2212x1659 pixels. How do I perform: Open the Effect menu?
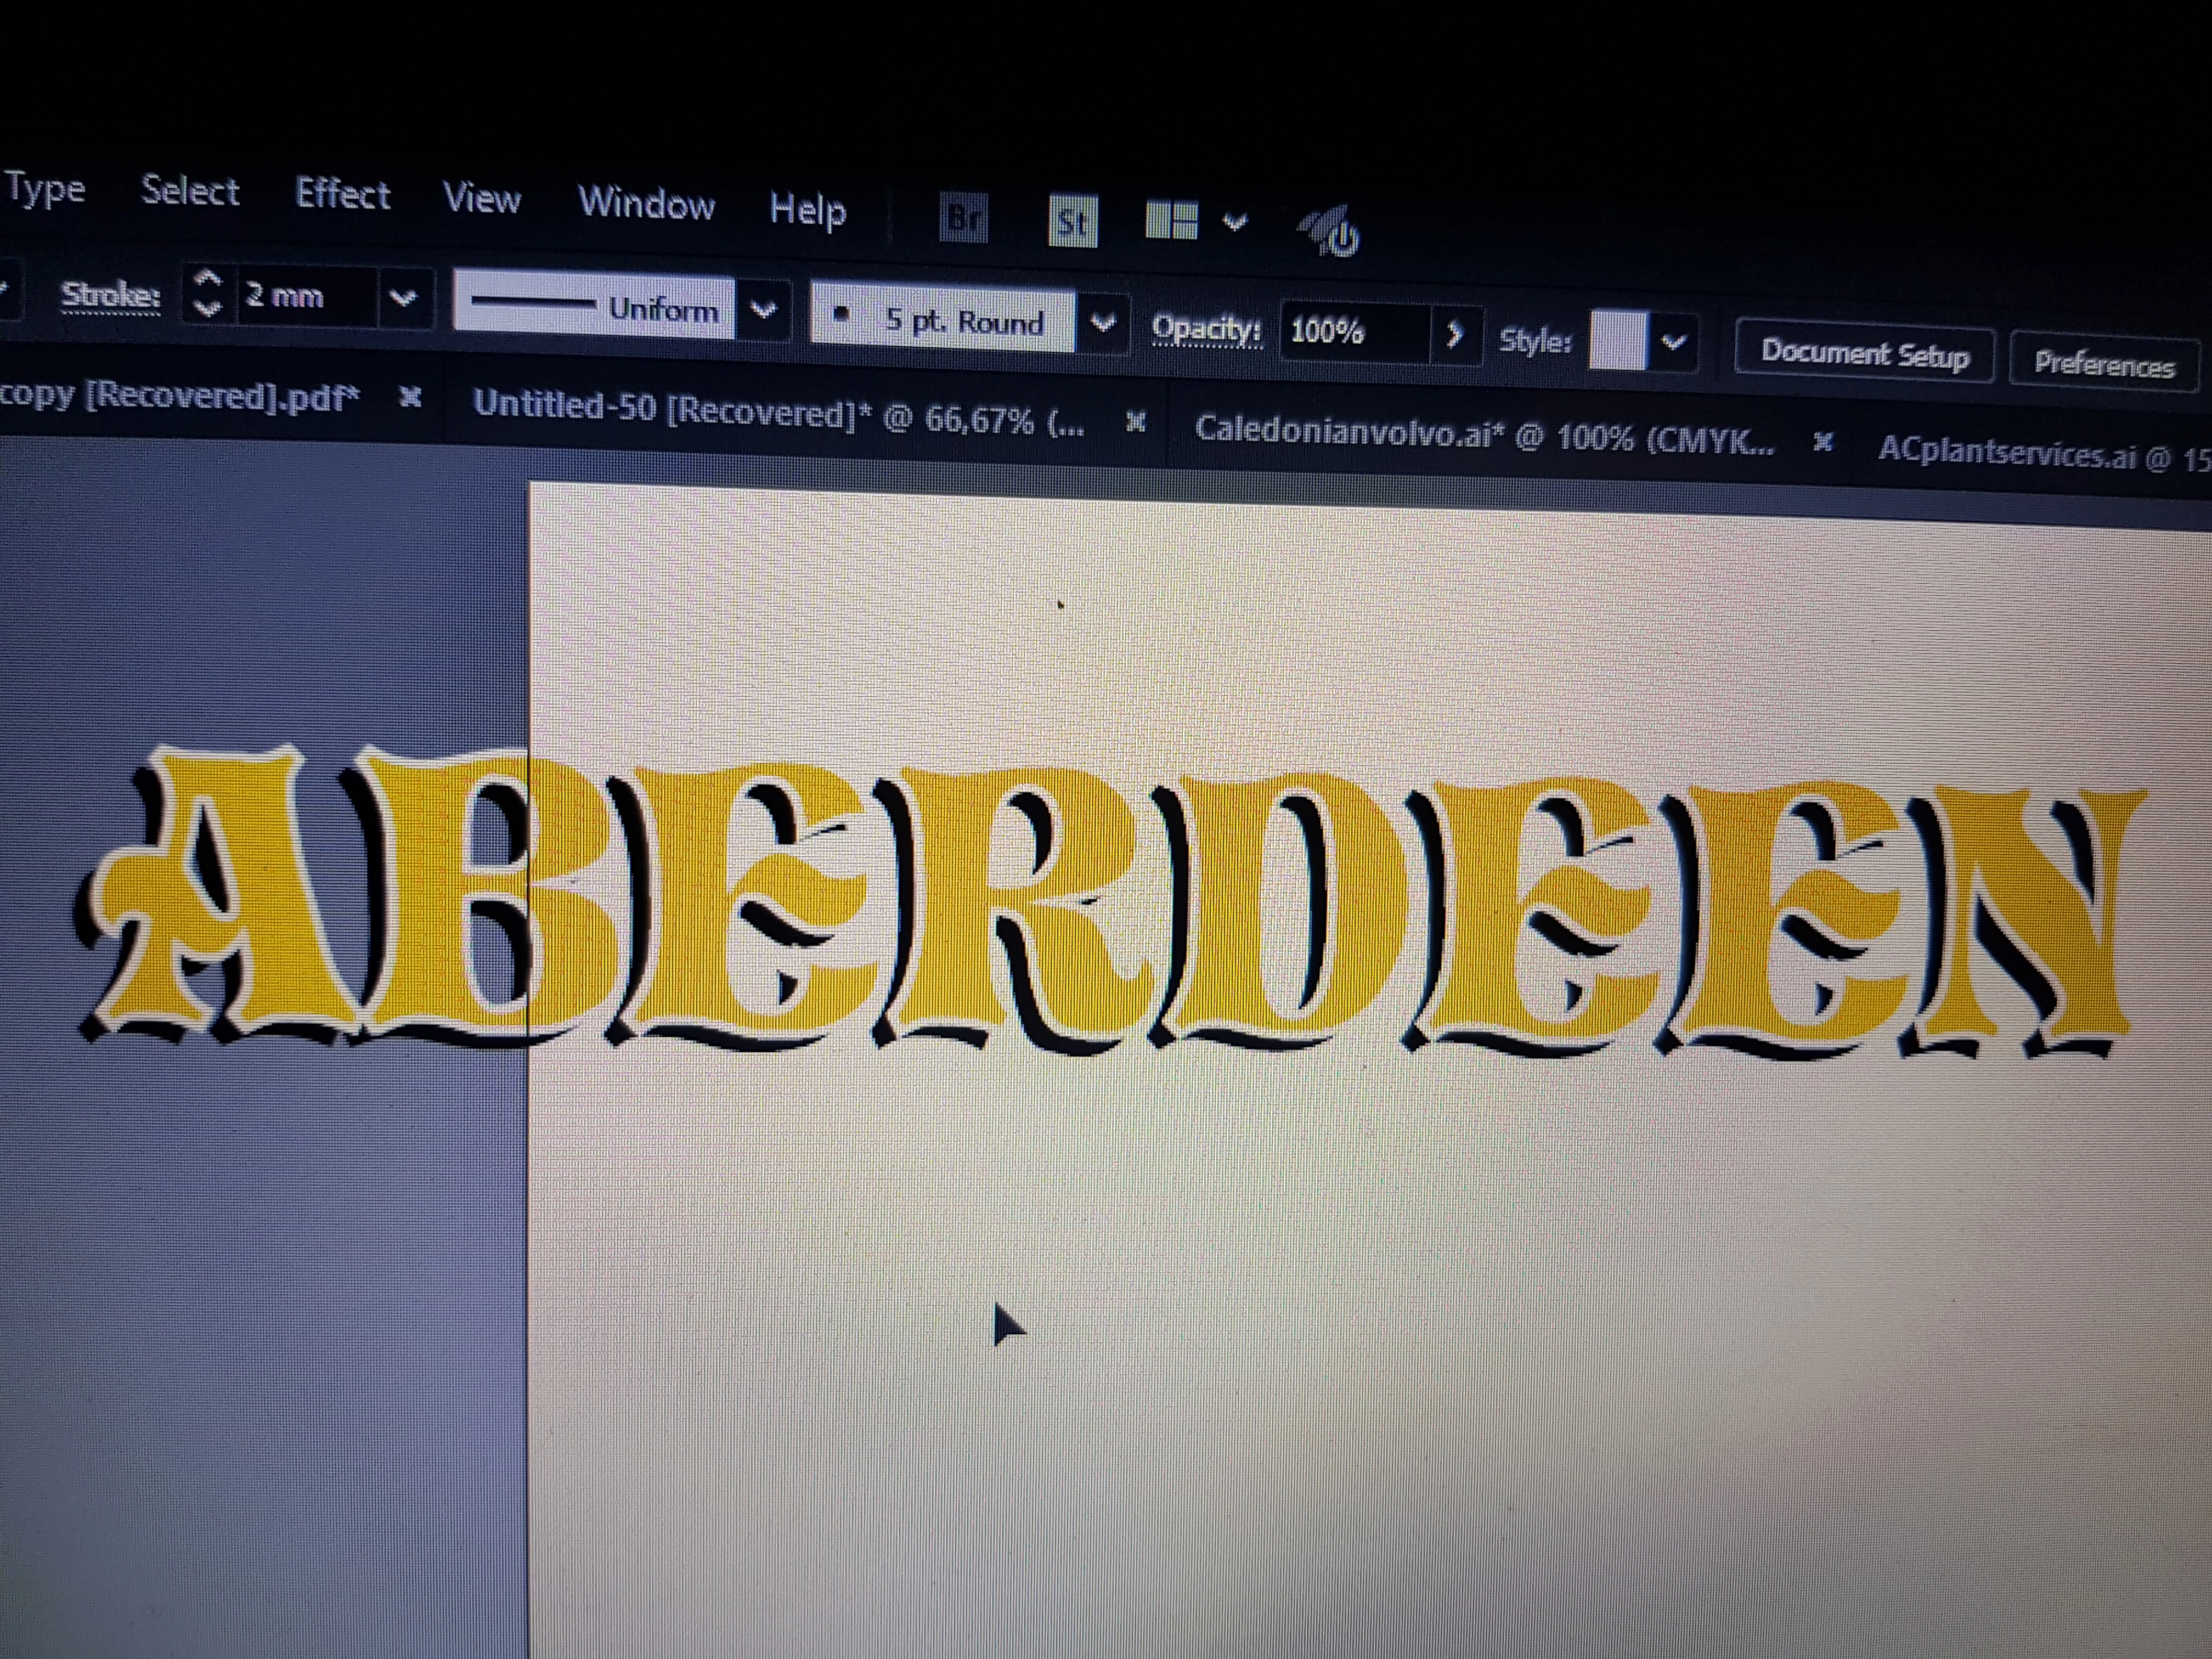[x=342, y=194]
